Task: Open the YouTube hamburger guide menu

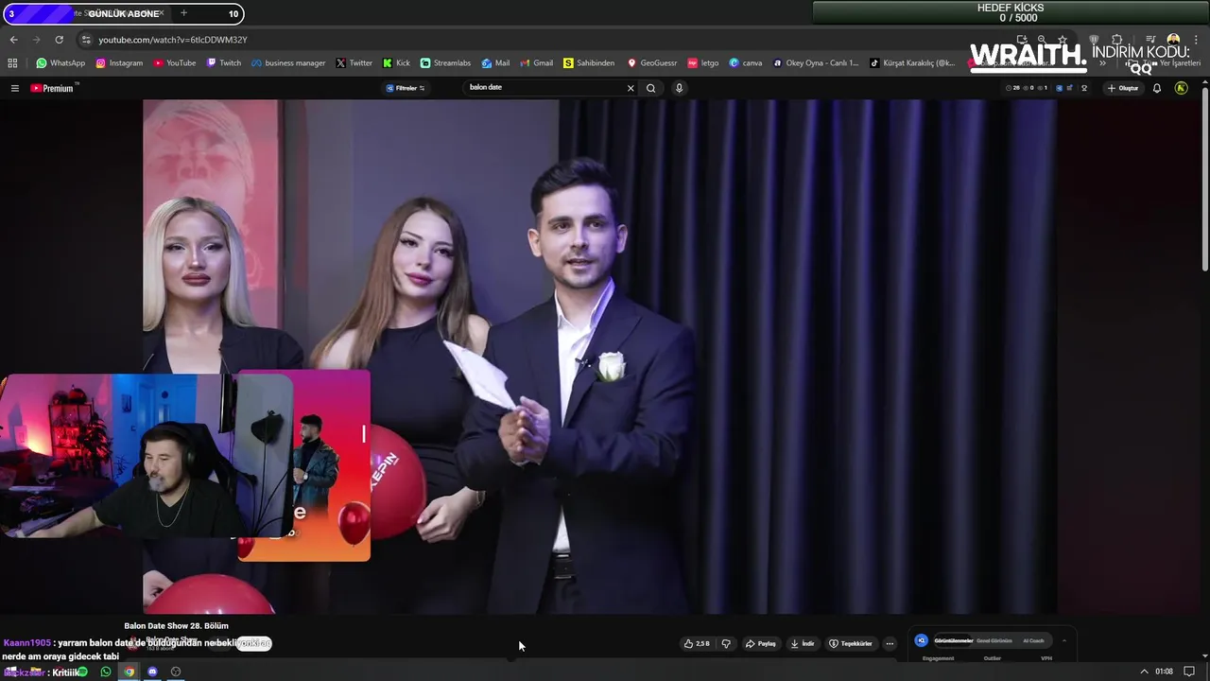Action: tap(14, 88)
